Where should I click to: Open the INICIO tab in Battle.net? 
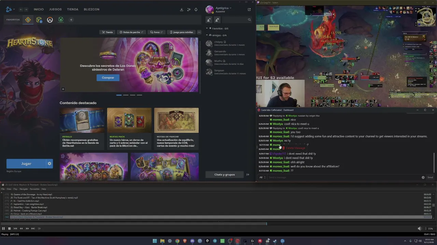tap(39, 10)
